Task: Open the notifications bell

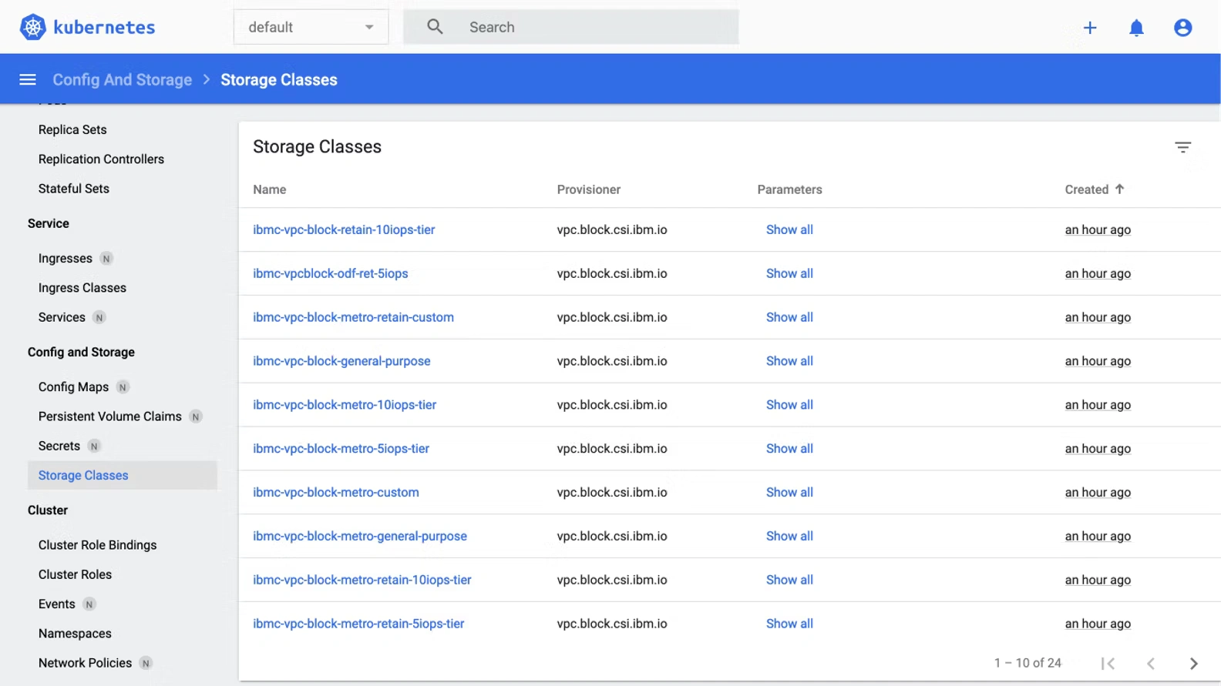Action: tap(1136, 28)
